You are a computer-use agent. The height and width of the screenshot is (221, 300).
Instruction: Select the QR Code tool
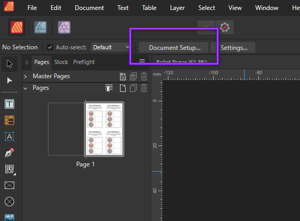pos(9,169)
